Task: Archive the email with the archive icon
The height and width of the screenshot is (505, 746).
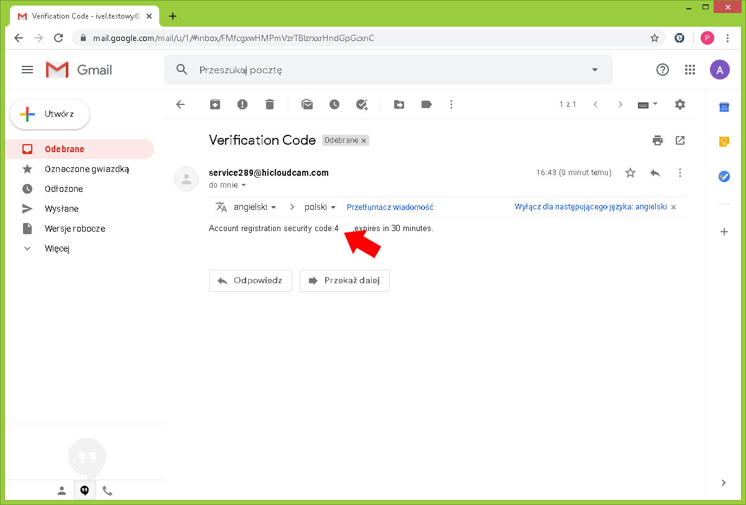Action: point(214,104)
